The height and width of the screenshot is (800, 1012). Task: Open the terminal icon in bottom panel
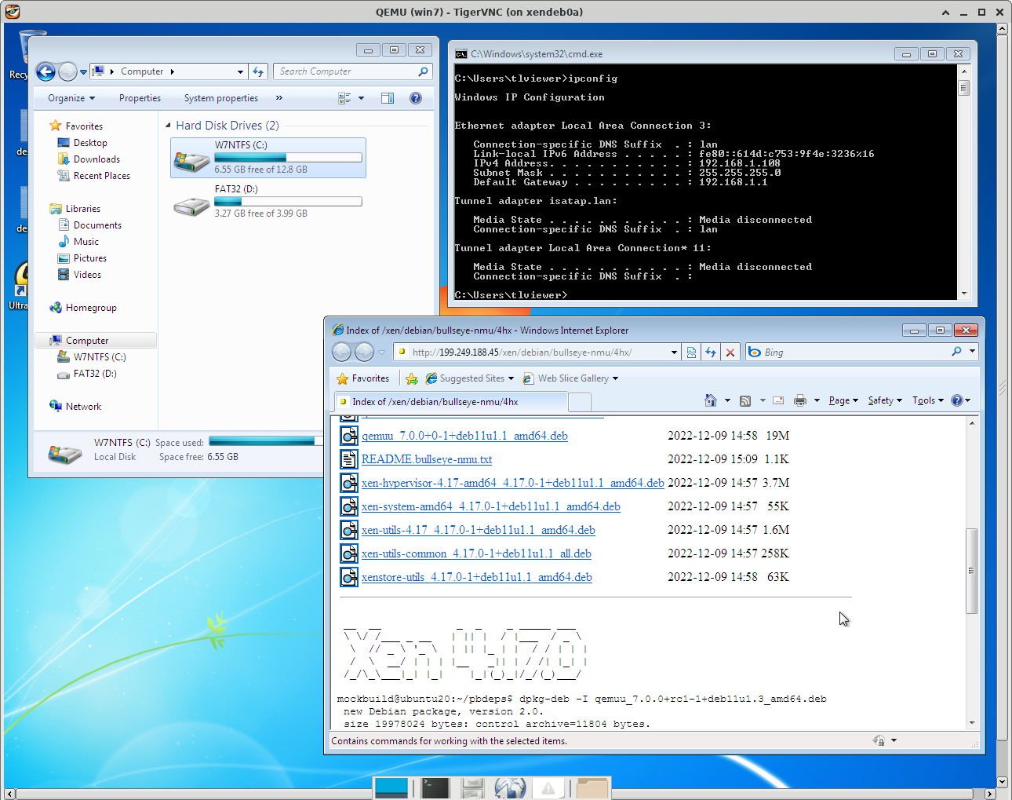[x=435, y=787]
